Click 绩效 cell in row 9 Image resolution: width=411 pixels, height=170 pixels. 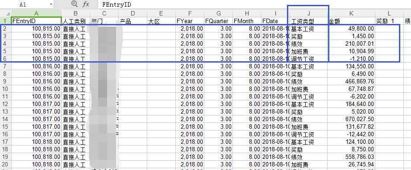(x=309, y=82)
